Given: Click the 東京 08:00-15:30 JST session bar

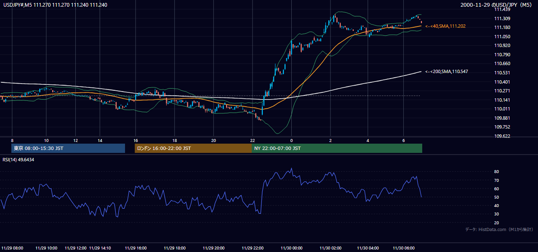Looking at the screenshot, I should pos(68,148).
